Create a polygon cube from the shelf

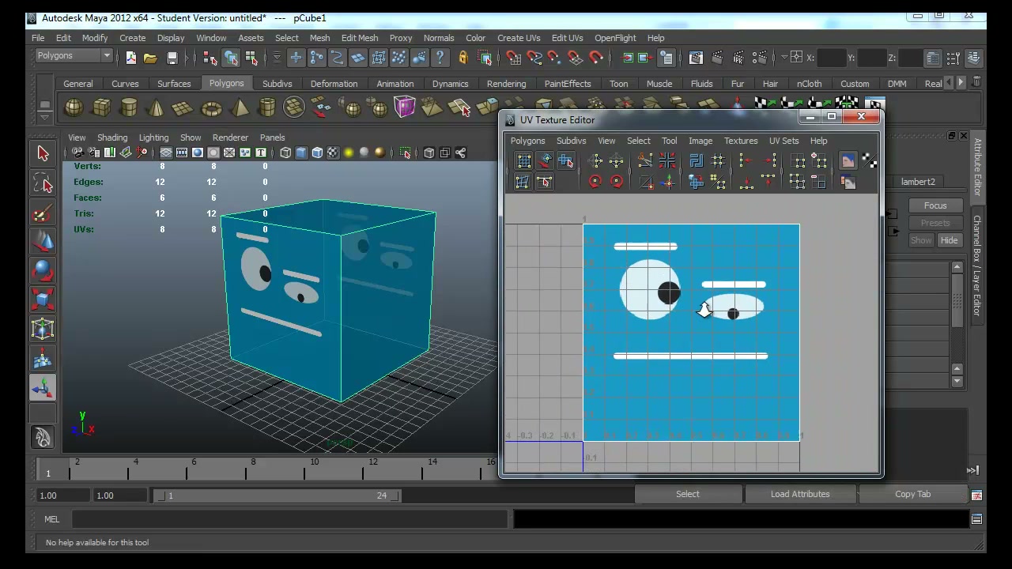pyautogui.click(x=101, y=107)
